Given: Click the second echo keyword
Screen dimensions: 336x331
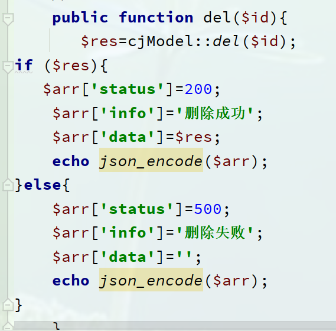Looking at the screenshot, I should click(x=71, y=280).
